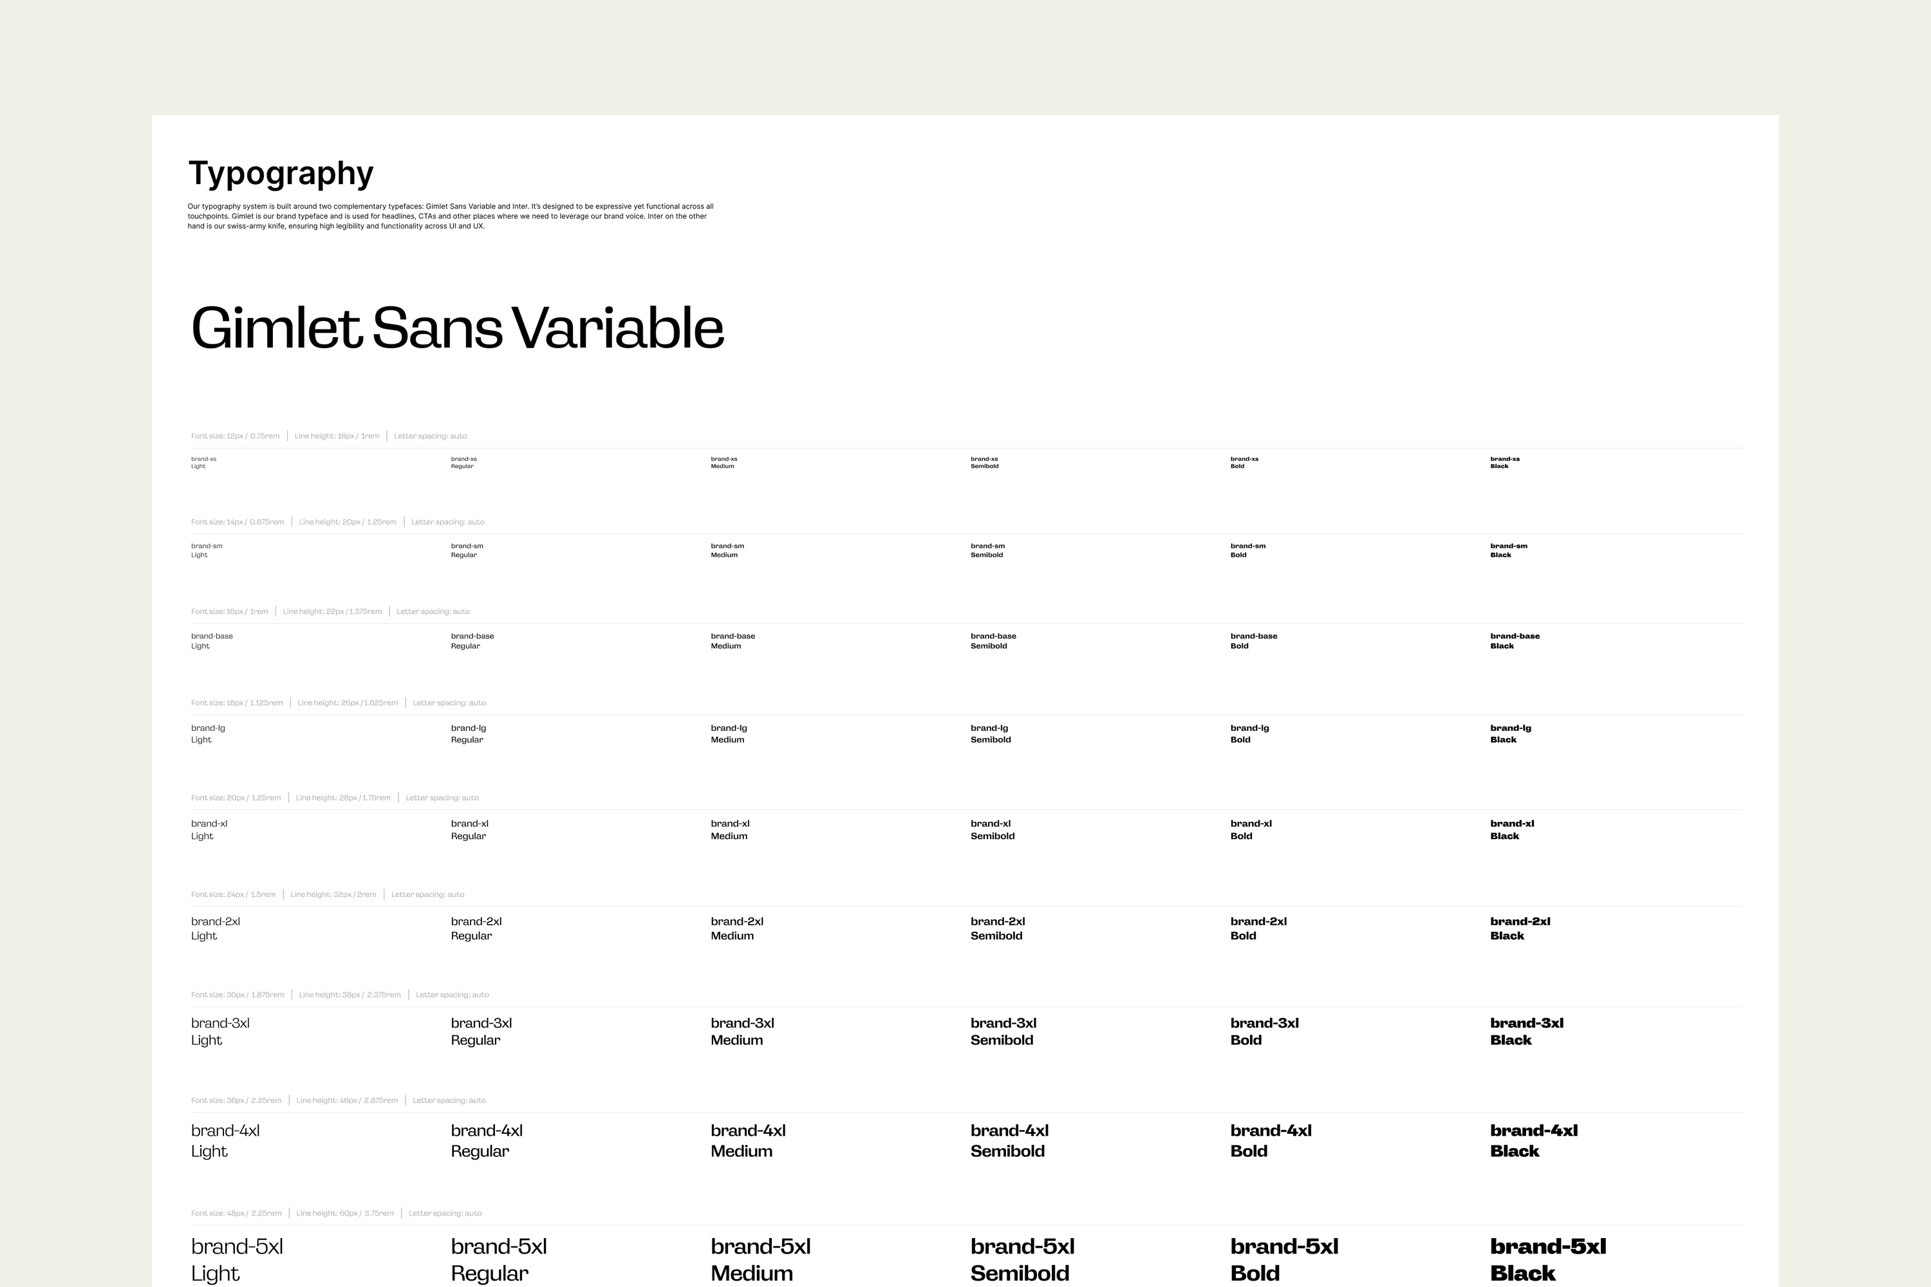Viewport: 1931px width, 1287px height.
Task: Click the brand-xl Regular sample
Action: pyautogui.click(x=469, y=830)
